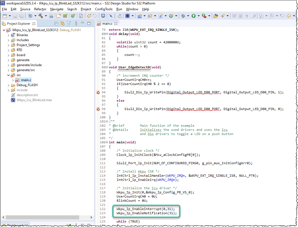This screenshot has height=227, width=298.
Task: Select the main.c editor tab
Action: coord(107,24)
